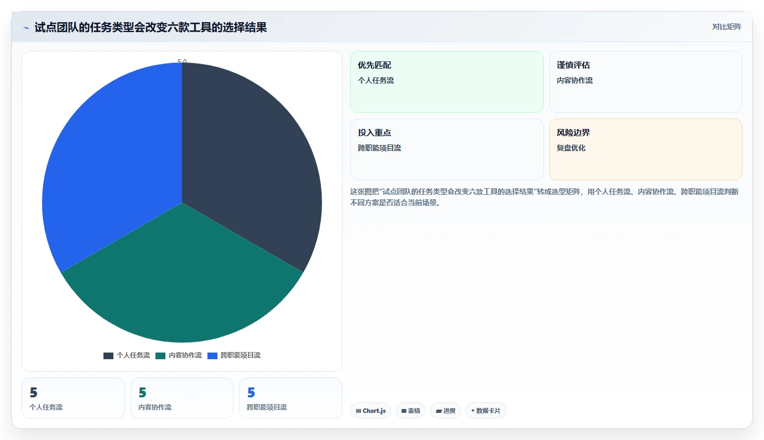Click the 数据卡片 tag chip

pos(486,411)
